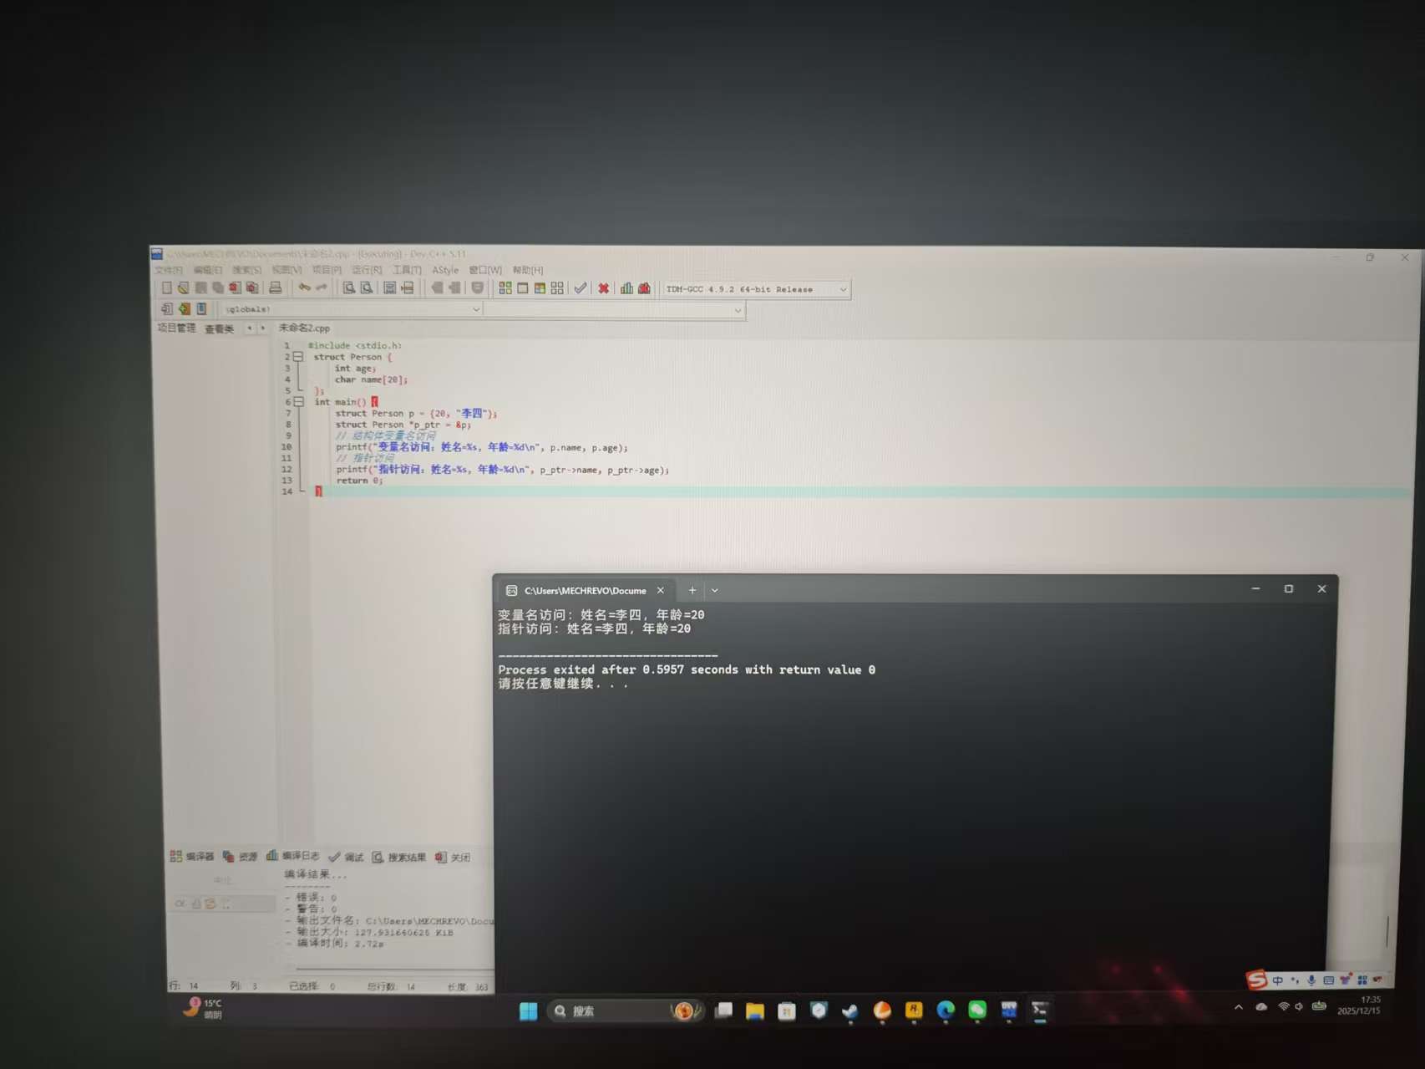Image resolution: width=1425 pixels, height=1069 pixels.
Task: Click the Sogou input method S icon
Action: (x=1256, y=980)
